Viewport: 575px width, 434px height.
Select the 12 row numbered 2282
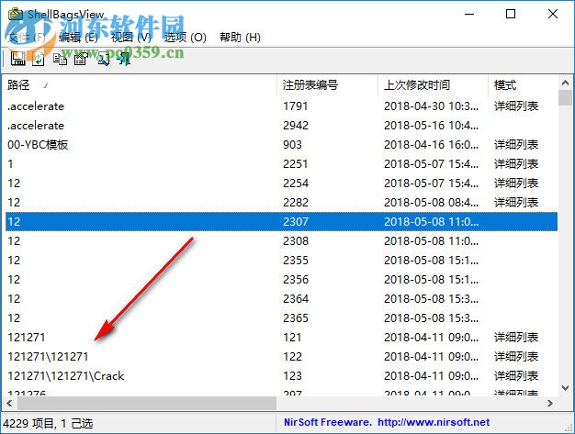[x=281, y=203]
